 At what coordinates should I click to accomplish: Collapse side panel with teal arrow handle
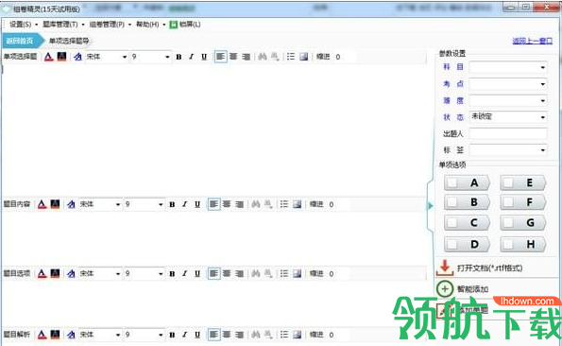pos(430,206)
